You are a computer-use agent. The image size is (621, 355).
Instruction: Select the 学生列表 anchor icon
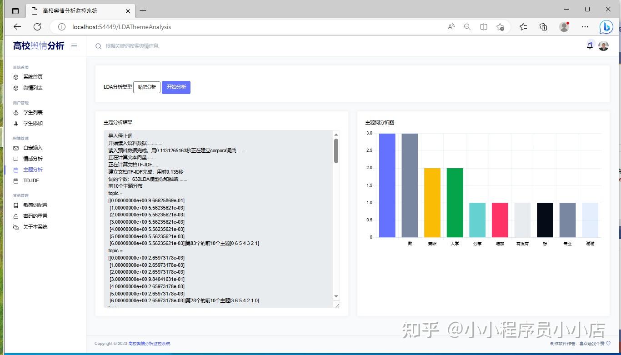click(x=16, y=112)
